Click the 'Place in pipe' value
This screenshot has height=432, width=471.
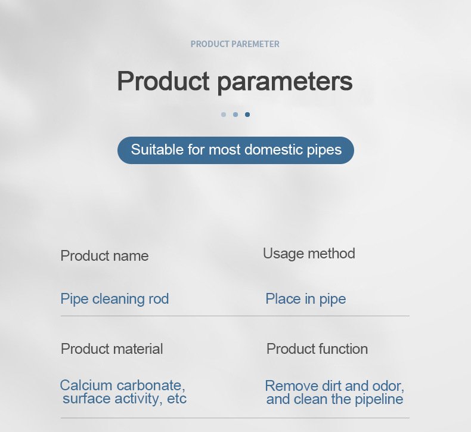point(305,298)
